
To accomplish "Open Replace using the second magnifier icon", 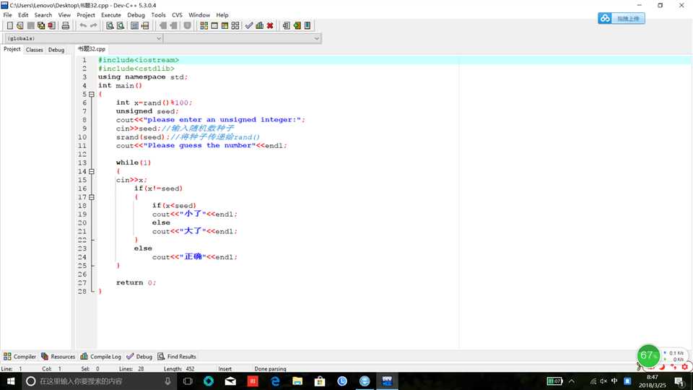I will pyautogui.click(x=121, y=26).
